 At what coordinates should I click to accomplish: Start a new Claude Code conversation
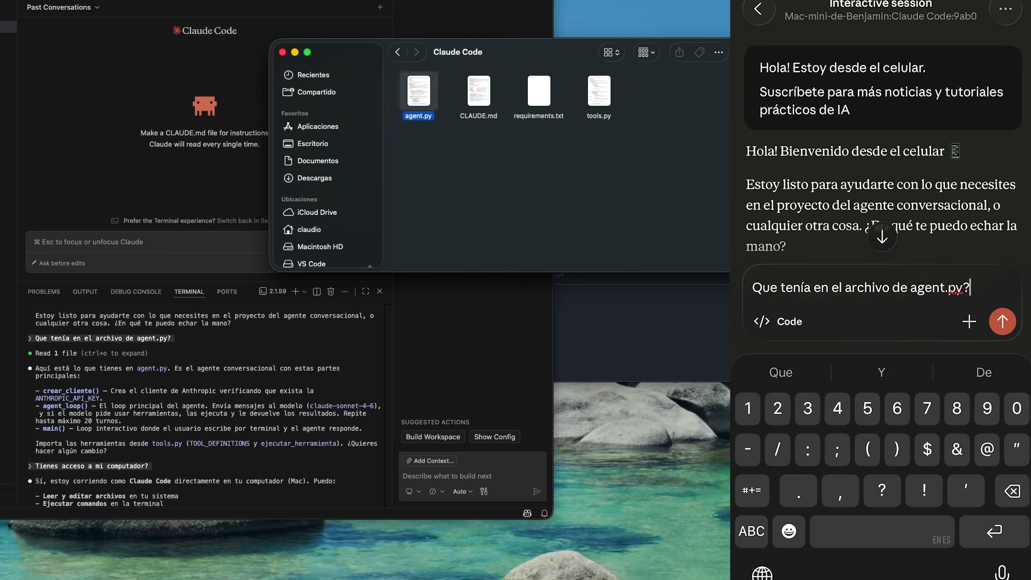(380, 7)
